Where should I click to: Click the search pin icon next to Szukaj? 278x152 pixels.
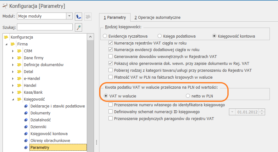coord(78,27)
